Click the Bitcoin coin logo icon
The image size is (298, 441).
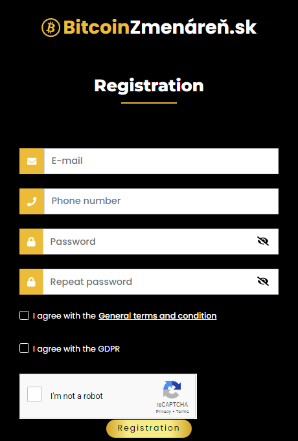pyautogui.click(x=51, y=28)
